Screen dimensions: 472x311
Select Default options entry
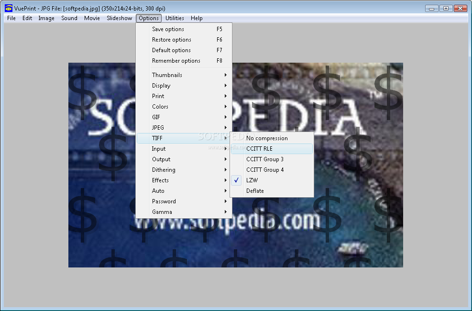(x=184, y=50)
